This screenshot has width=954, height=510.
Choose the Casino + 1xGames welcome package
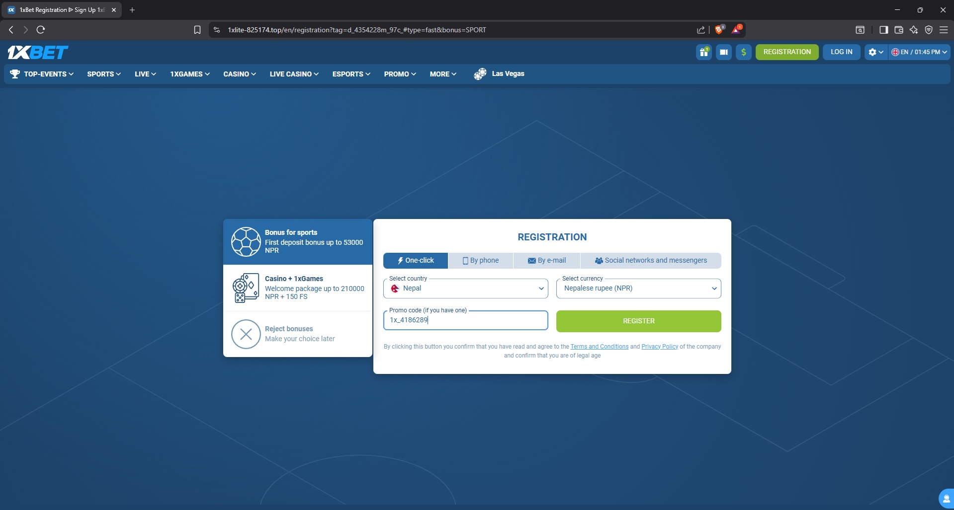click(298, 288)
